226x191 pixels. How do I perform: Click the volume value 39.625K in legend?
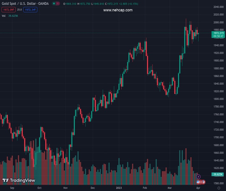pos(13,16)
